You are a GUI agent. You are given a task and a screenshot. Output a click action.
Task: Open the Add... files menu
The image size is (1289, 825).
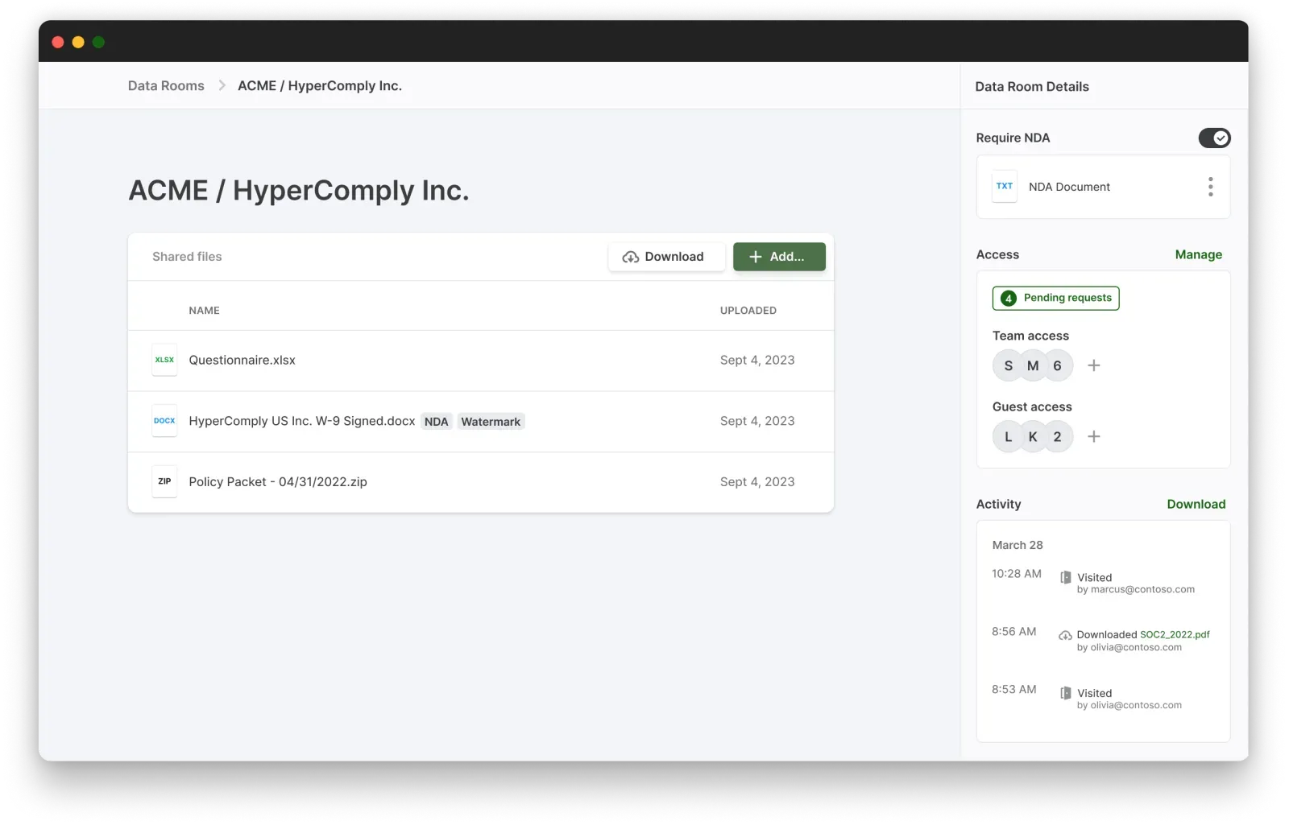(778, 257)
